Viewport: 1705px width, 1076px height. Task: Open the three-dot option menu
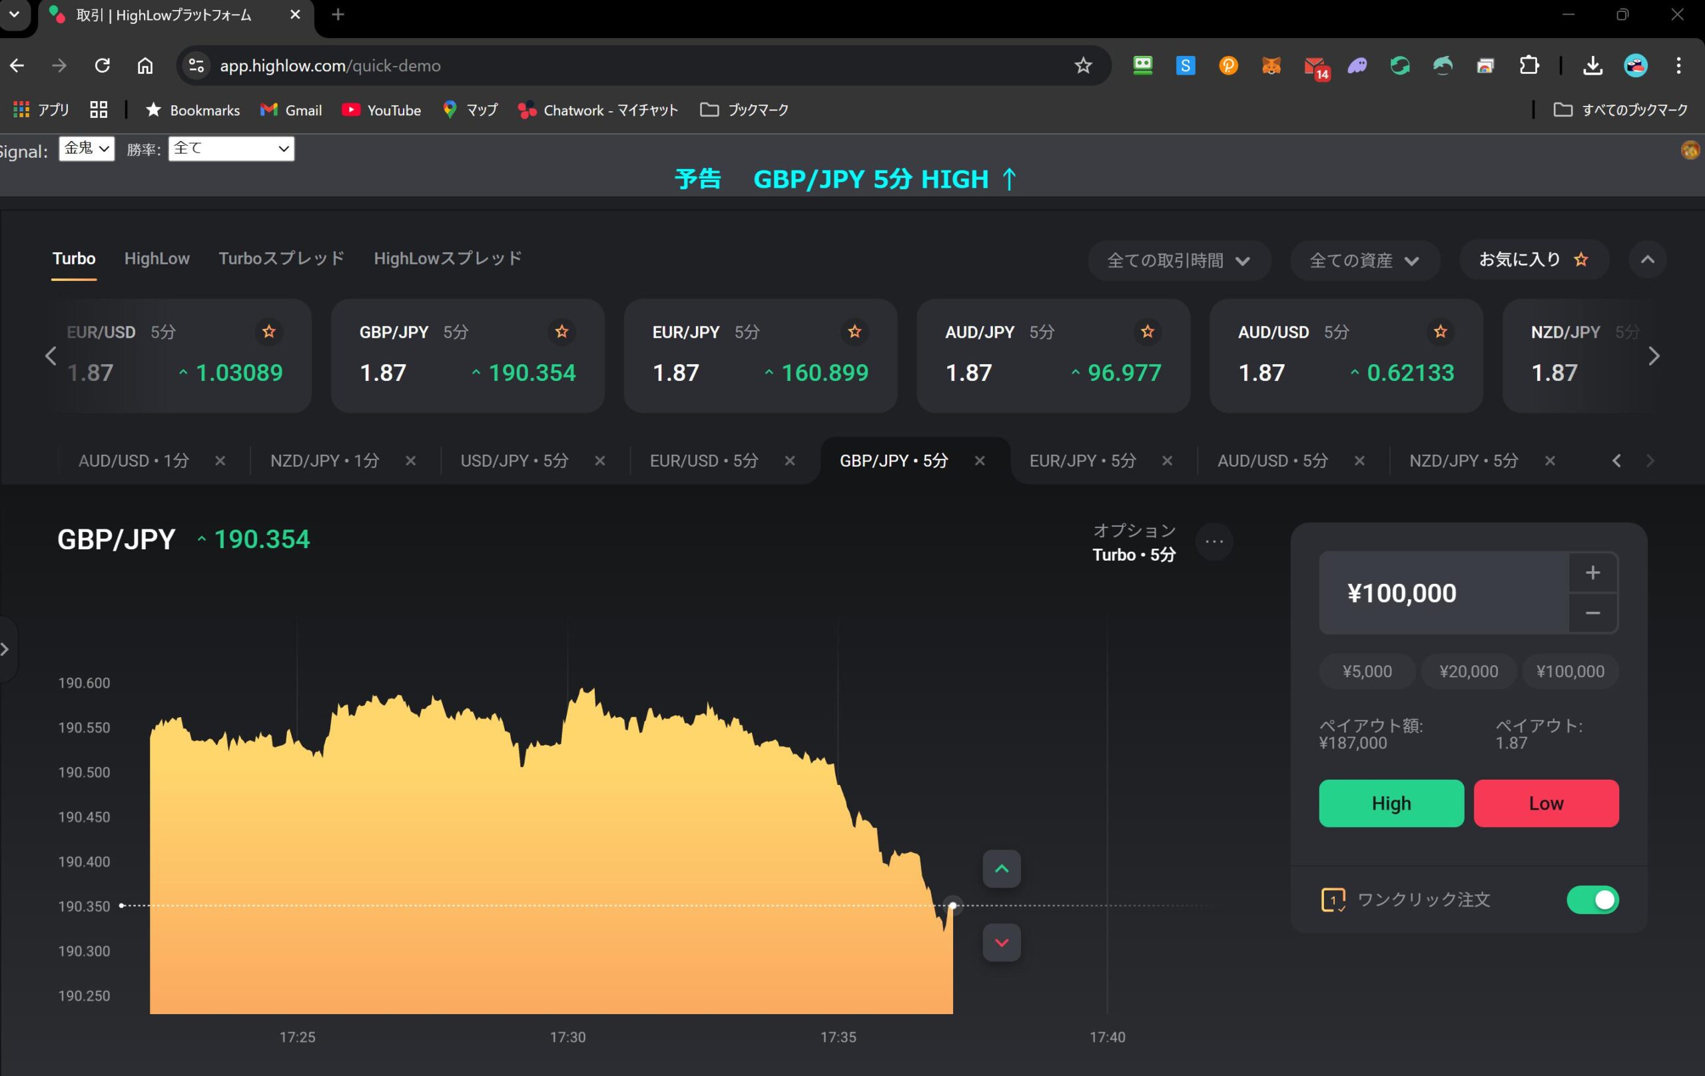coord(1214,541)
